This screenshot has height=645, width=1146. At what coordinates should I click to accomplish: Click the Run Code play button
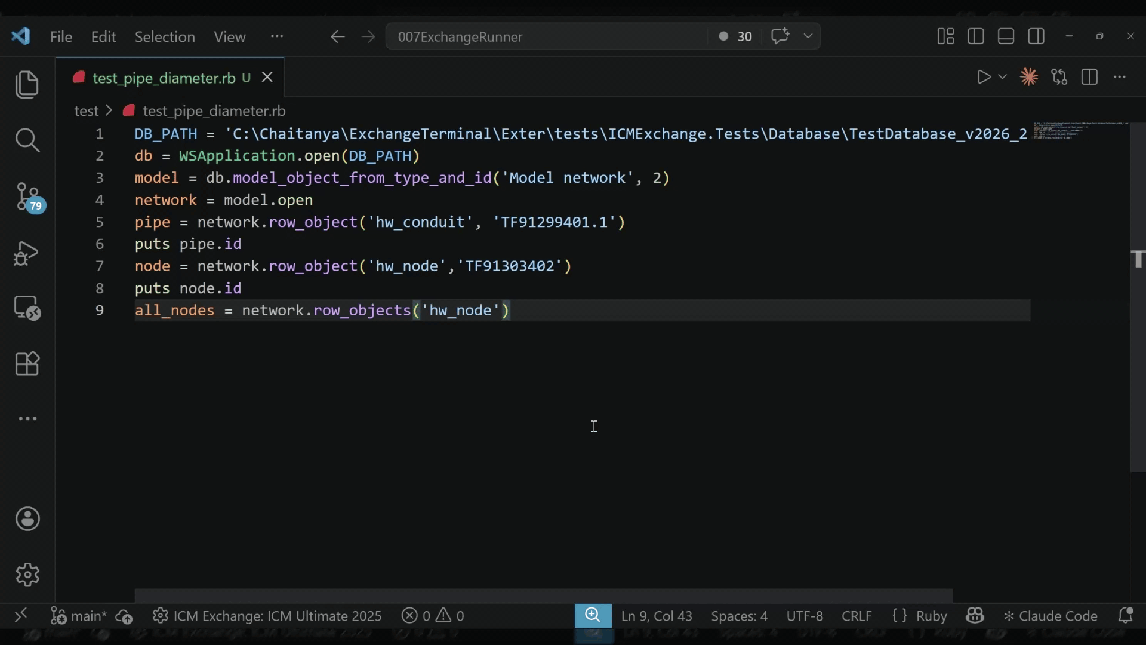pyautogui.click(x=983, y=77)
